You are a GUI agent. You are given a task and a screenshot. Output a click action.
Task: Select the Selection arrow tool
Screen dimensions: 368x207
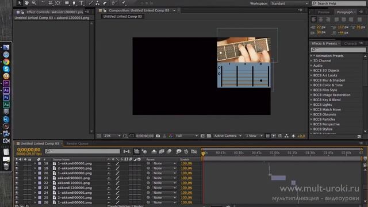pos(20,3)
